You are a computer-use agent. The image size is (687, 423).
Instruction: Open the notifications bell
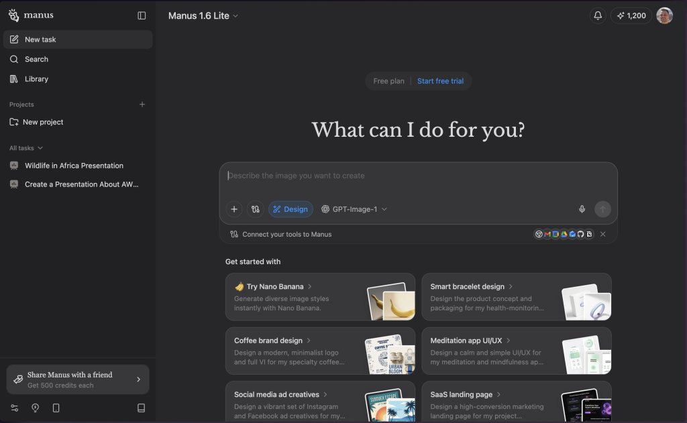click(598, 15)
